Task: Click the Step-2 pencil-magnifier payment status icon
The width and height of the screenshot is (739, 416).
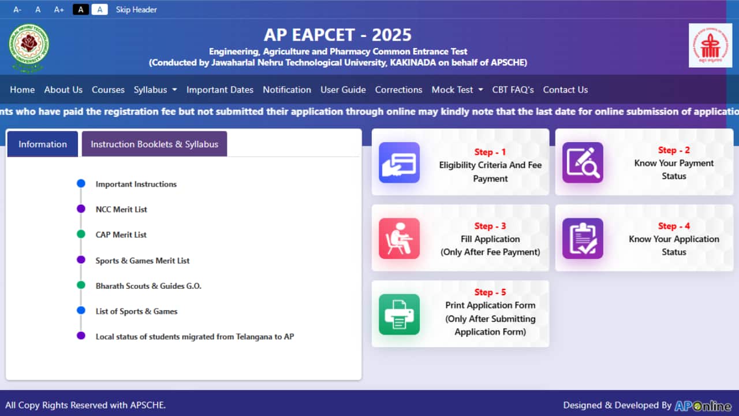Action: [583, 163]
